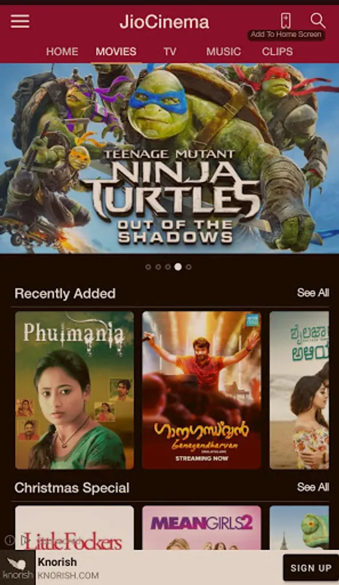Image resolution: width=339 pixels, height=585 pixels.
Task: Click the Knorish logo in the ad banner
Action: point(18,567)
